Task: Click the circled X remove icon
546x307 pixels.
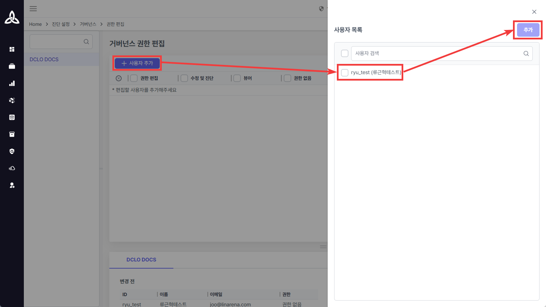Action: (119, 78)
